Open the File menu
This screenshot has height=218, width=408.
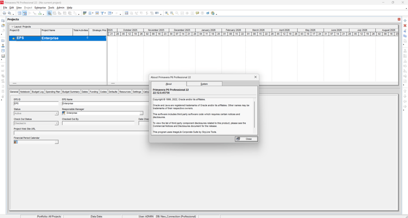[5, 8]
